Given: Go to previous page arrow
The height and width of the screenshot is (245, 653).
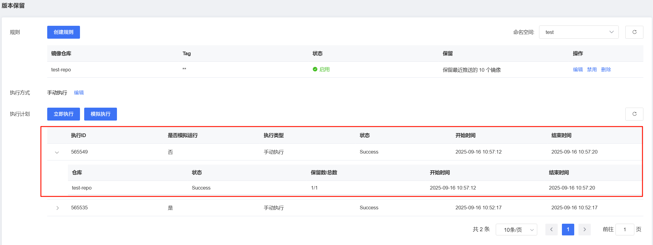Looking at the screenshot, I should [x=551, y=229].
